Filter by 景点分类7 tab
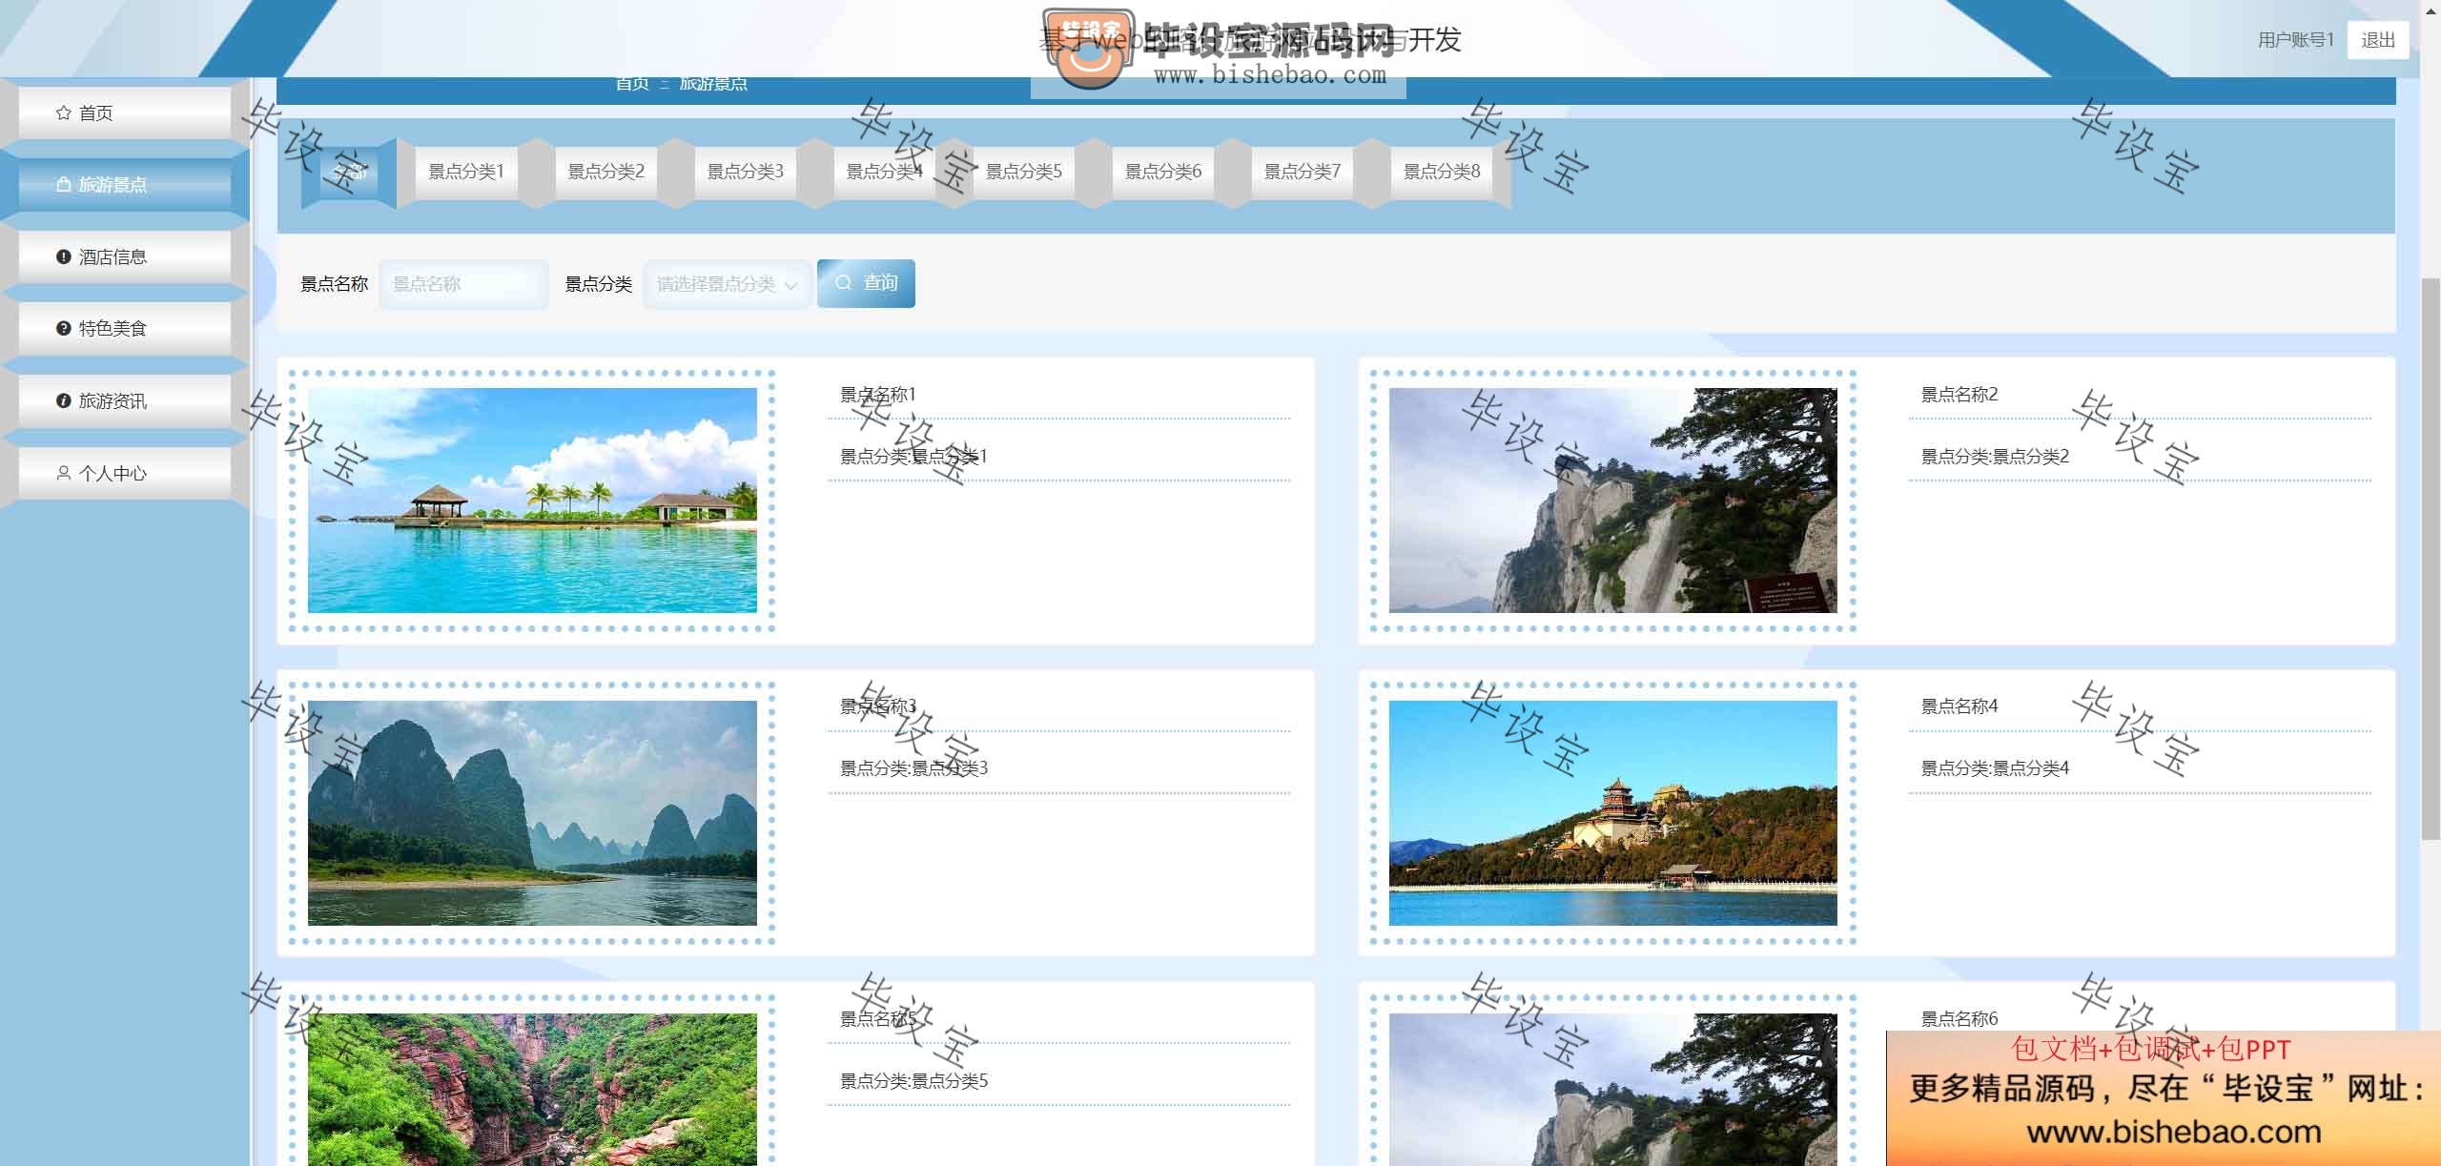Viewport: 2441px width, 1166px height. (x=1303, y=172)
